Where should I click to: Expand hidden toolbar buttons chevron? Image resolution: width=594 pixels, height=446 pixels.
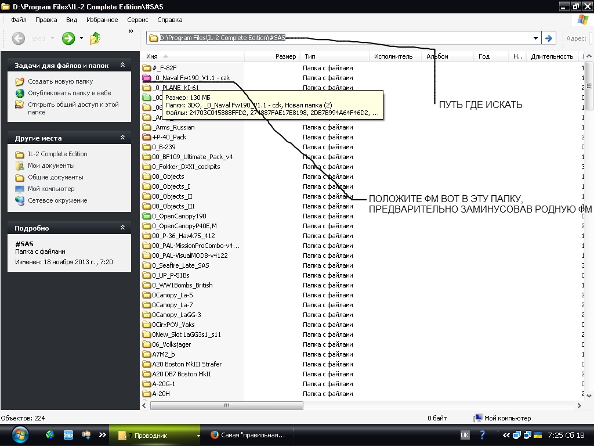[x=131, y=31]
